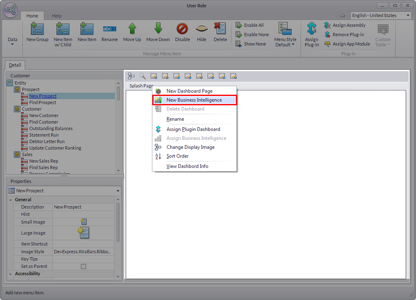Click the Description property value field
Image resolution: width=416 pixels, height=300 pixels.
tap(84, 207)
